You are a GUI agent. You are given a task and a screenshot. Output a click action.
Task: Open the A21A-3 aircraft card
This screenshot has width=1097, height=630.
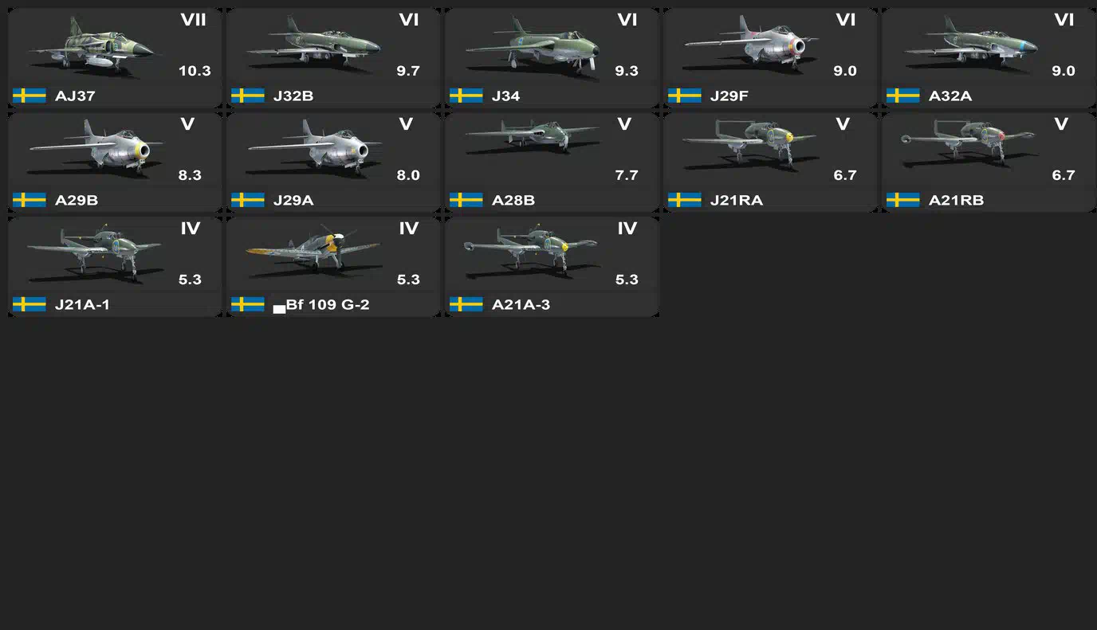pyautogui.click(x=552, y=267)
